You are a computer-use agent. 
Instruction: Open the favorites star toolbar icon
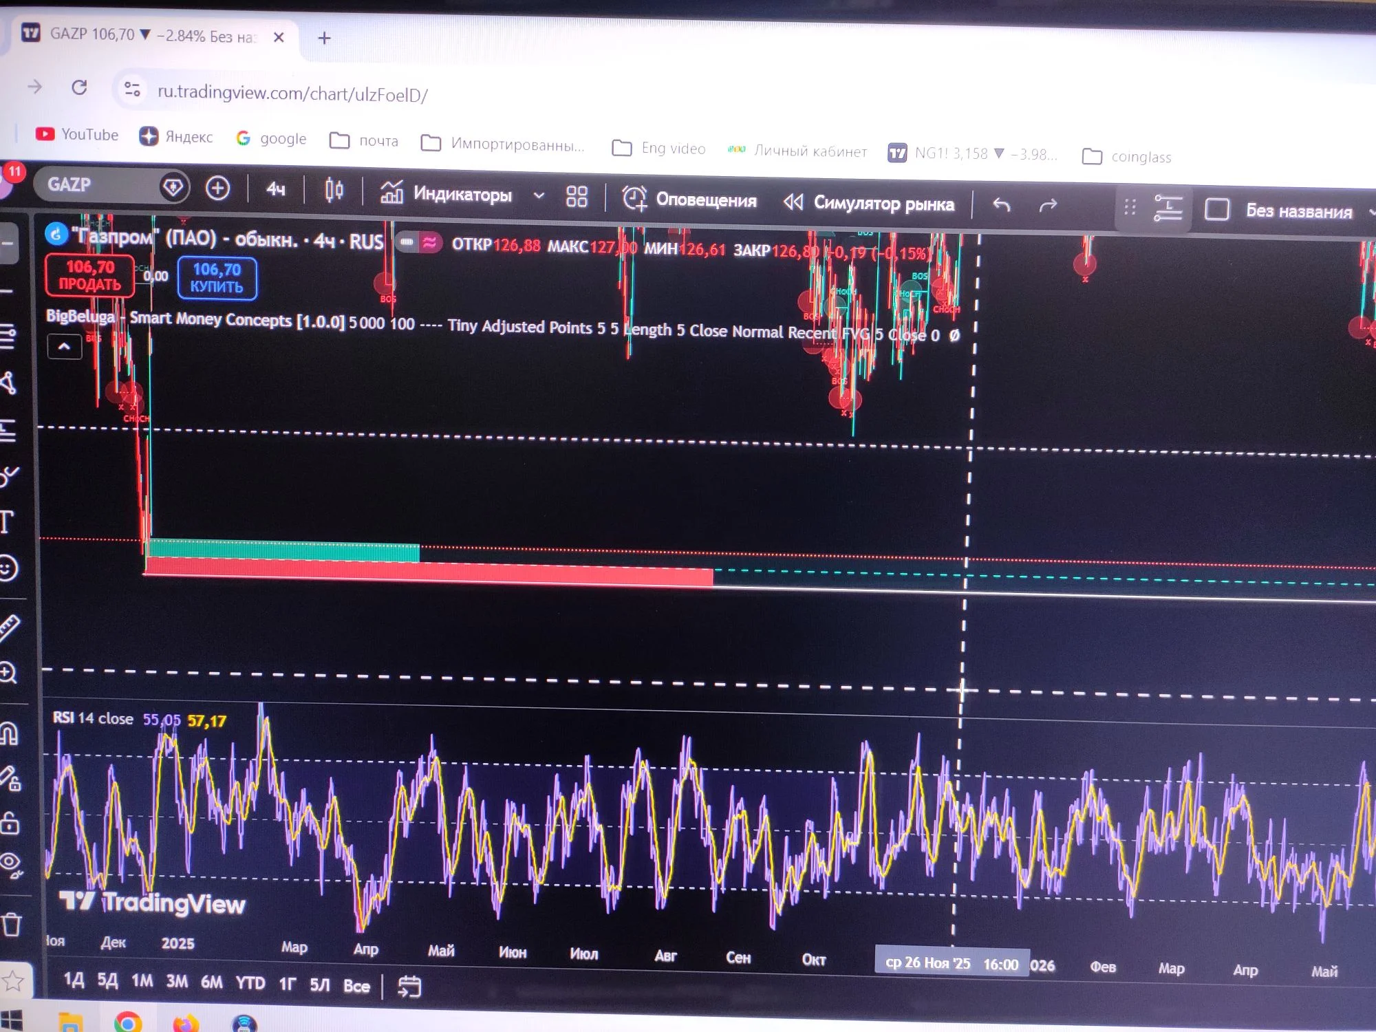[x=12, y=981]
